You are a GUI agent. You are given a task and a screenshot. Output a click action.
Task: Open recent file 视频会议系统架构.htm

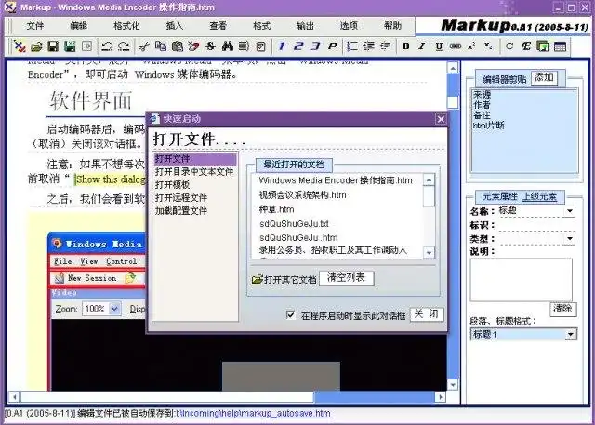(302, 195)
